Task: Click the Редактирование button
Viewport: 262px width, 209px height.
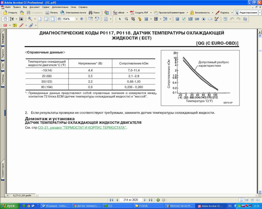Action: click(246, 13)
